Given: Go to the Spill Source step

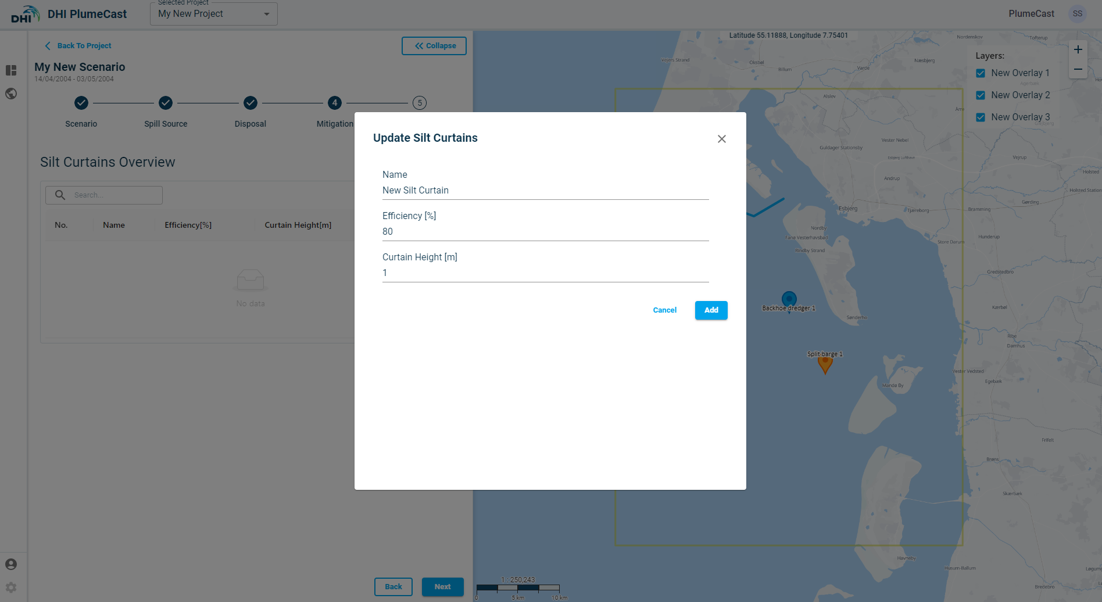Looking at the screenshot, I should [x=166, y=103].
